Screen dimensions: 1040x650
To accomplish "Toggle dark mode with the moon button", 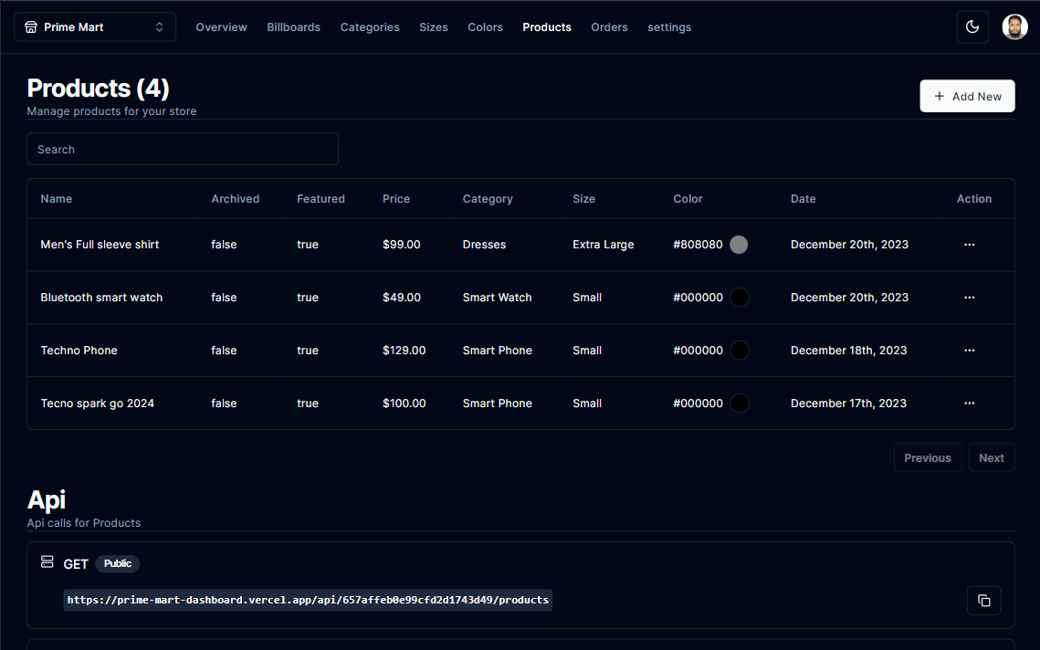I will tap(972, 27).
